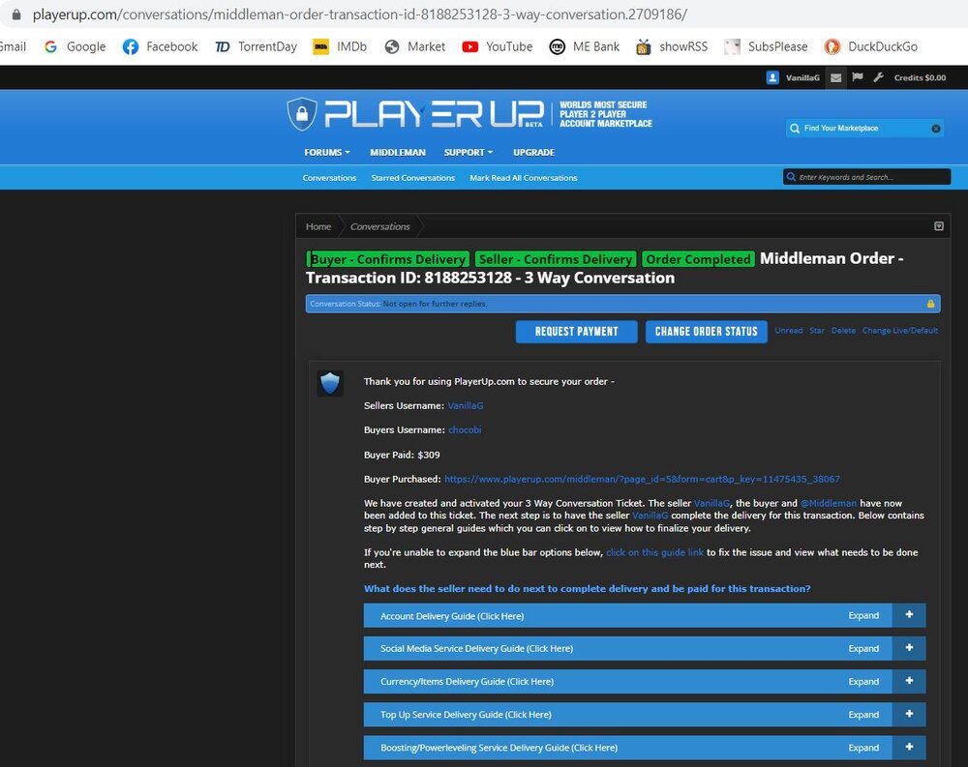Click the PlayerUp shield logo
This screenshot has width=968, height=767.
(x=302, y=114)
